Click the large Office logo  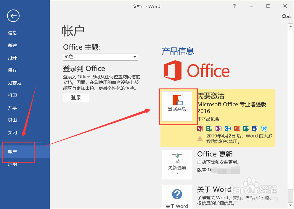(197, 71)
